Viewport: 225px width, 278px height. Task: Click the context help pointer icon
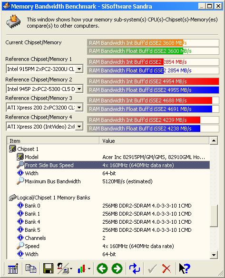[x=185, y=268]
